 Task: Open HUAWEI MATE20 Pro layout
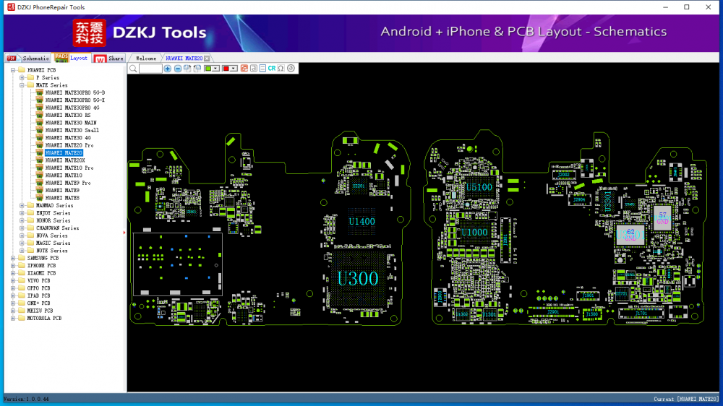click(69, 146)
